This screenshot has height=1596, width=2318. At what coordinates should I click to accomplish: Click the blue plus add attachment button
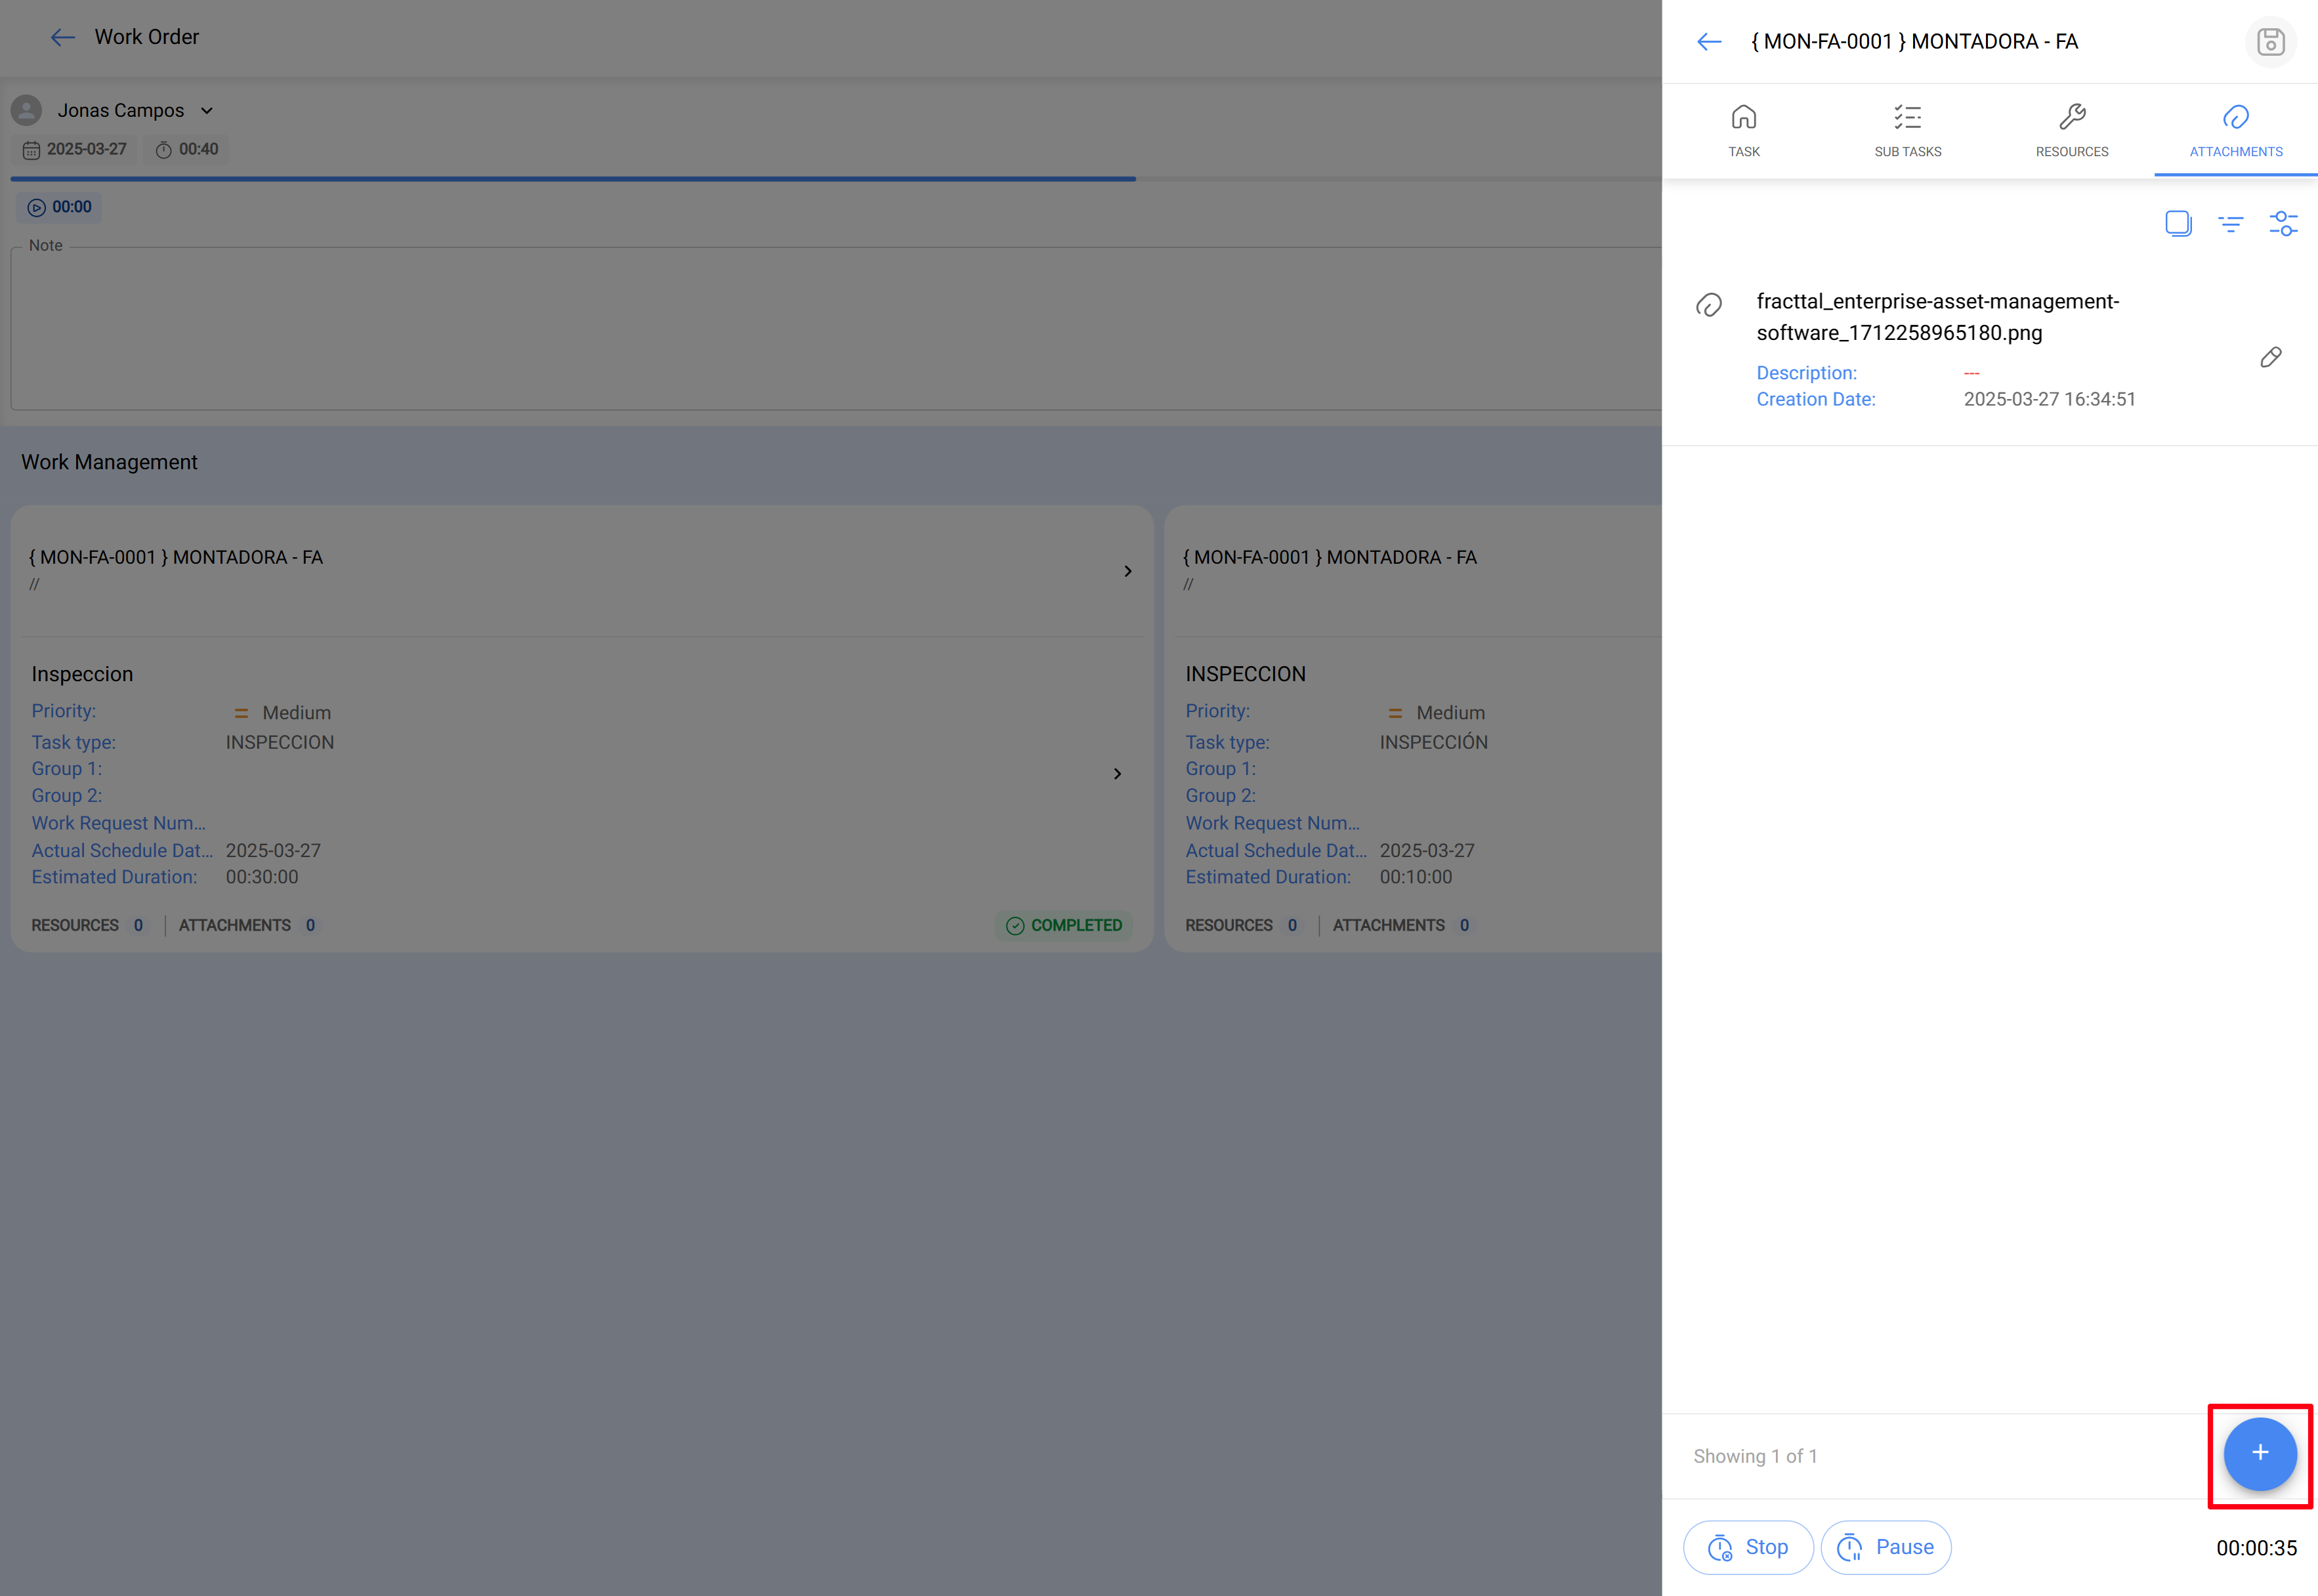pyautogui.click(x=2259, y=1453)
